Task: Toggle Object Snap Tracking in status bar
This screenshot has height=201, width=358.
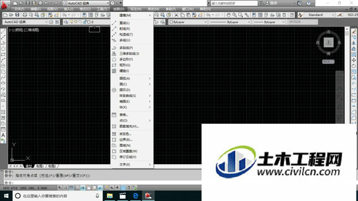Action: pos(100,188)
